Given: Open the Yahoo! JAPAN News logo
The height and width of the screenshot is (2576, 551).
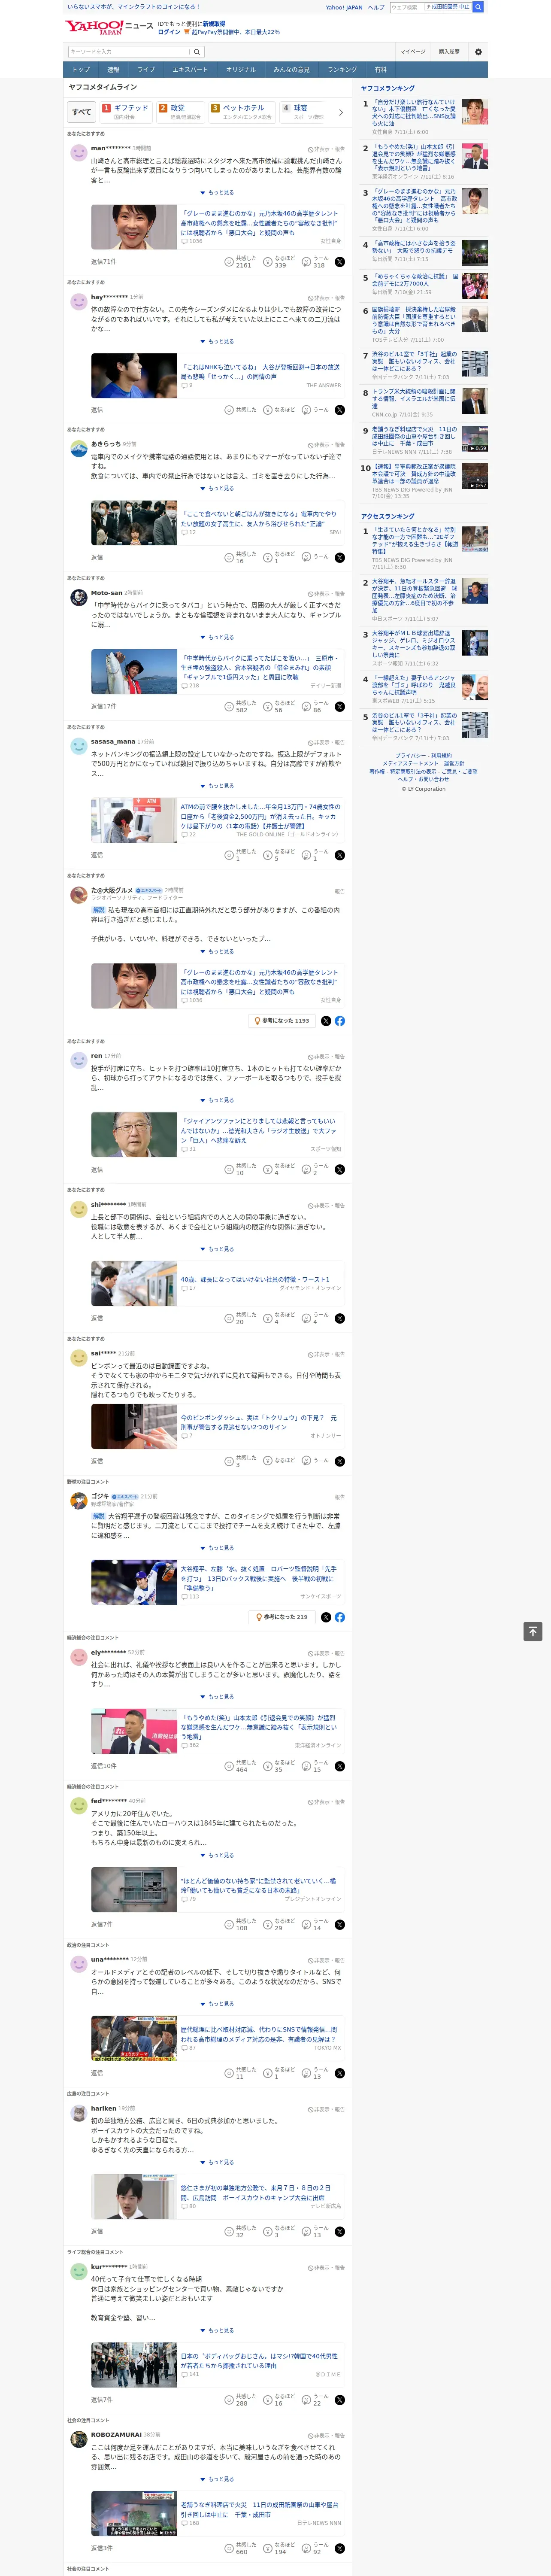Looking at the screenshot, I should click(110, 27).
